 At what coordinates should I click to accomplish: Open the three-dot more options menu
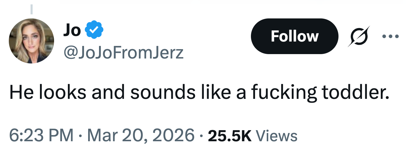coord(390,37)
